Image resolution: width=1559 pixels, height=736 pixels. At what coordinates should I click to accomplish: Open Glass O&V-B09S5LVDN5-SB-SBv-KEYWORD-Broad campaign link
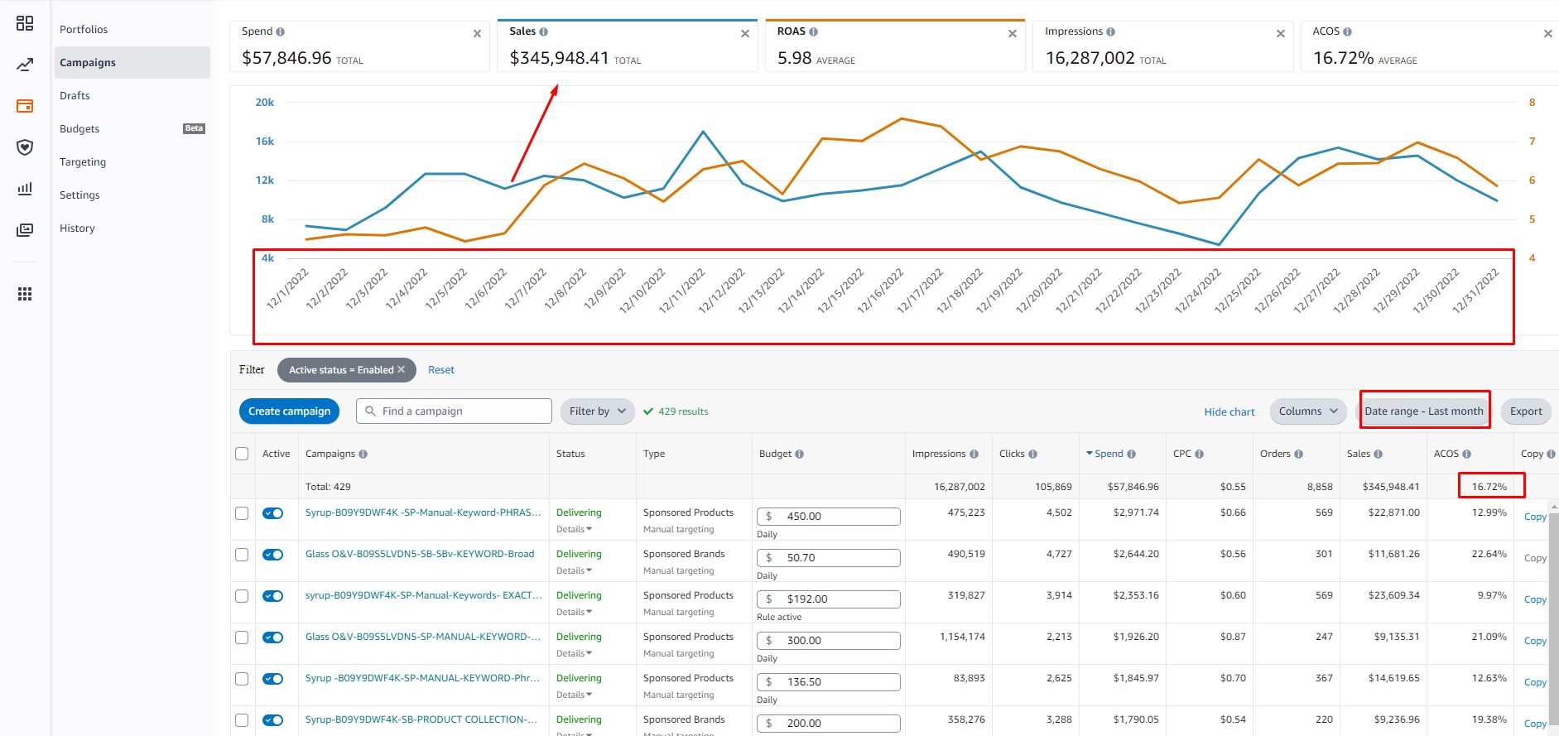click(x=420, y=554)
